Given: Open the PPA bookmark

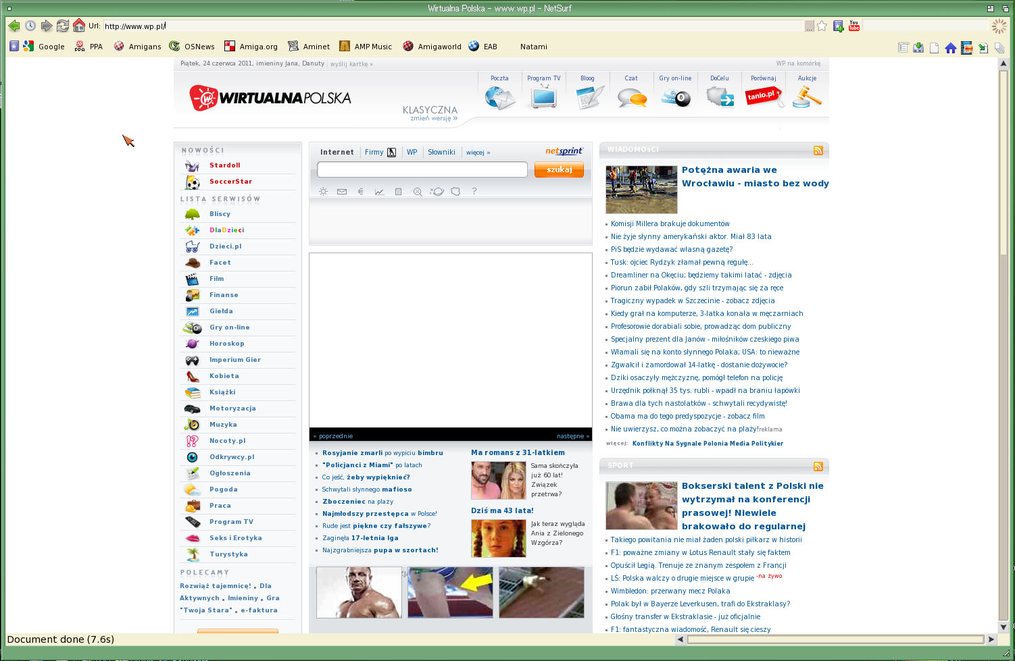Looking at the screenshot, I should pyautogui.click(x=89, y=47).
